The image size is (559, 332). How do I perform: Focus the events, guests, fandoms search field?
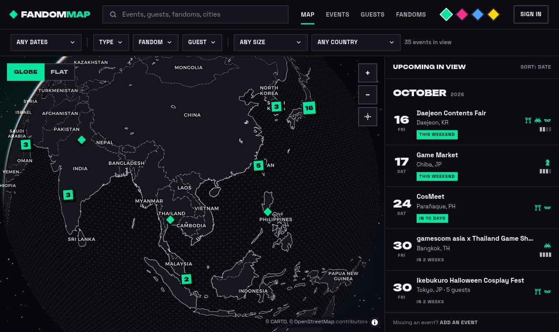click(x=195, y=14)
